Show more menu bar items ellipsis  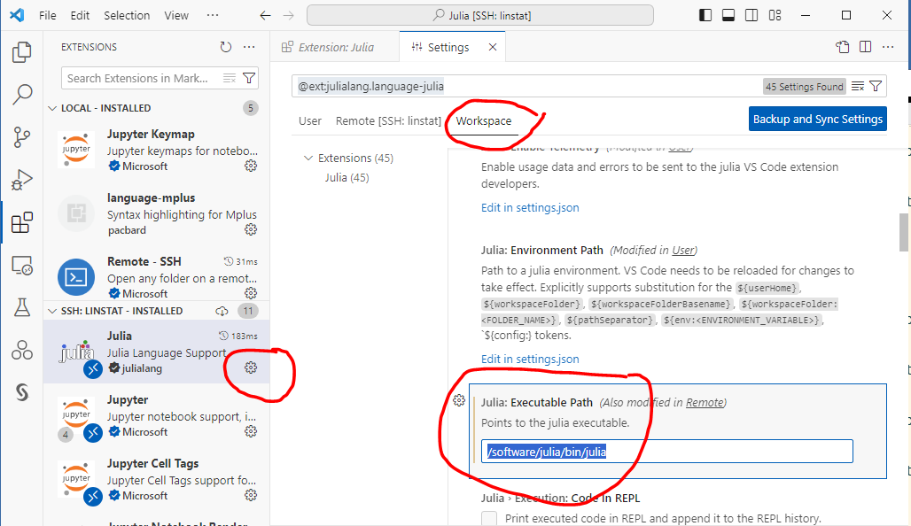[213, 16]
